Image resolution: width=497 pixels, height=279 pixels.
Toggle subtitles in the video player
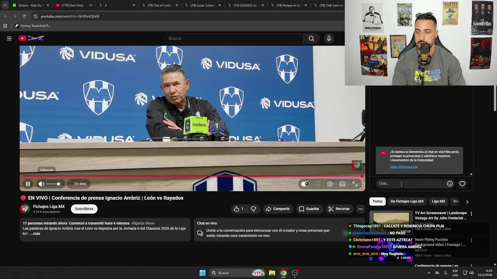coord(318,184)
